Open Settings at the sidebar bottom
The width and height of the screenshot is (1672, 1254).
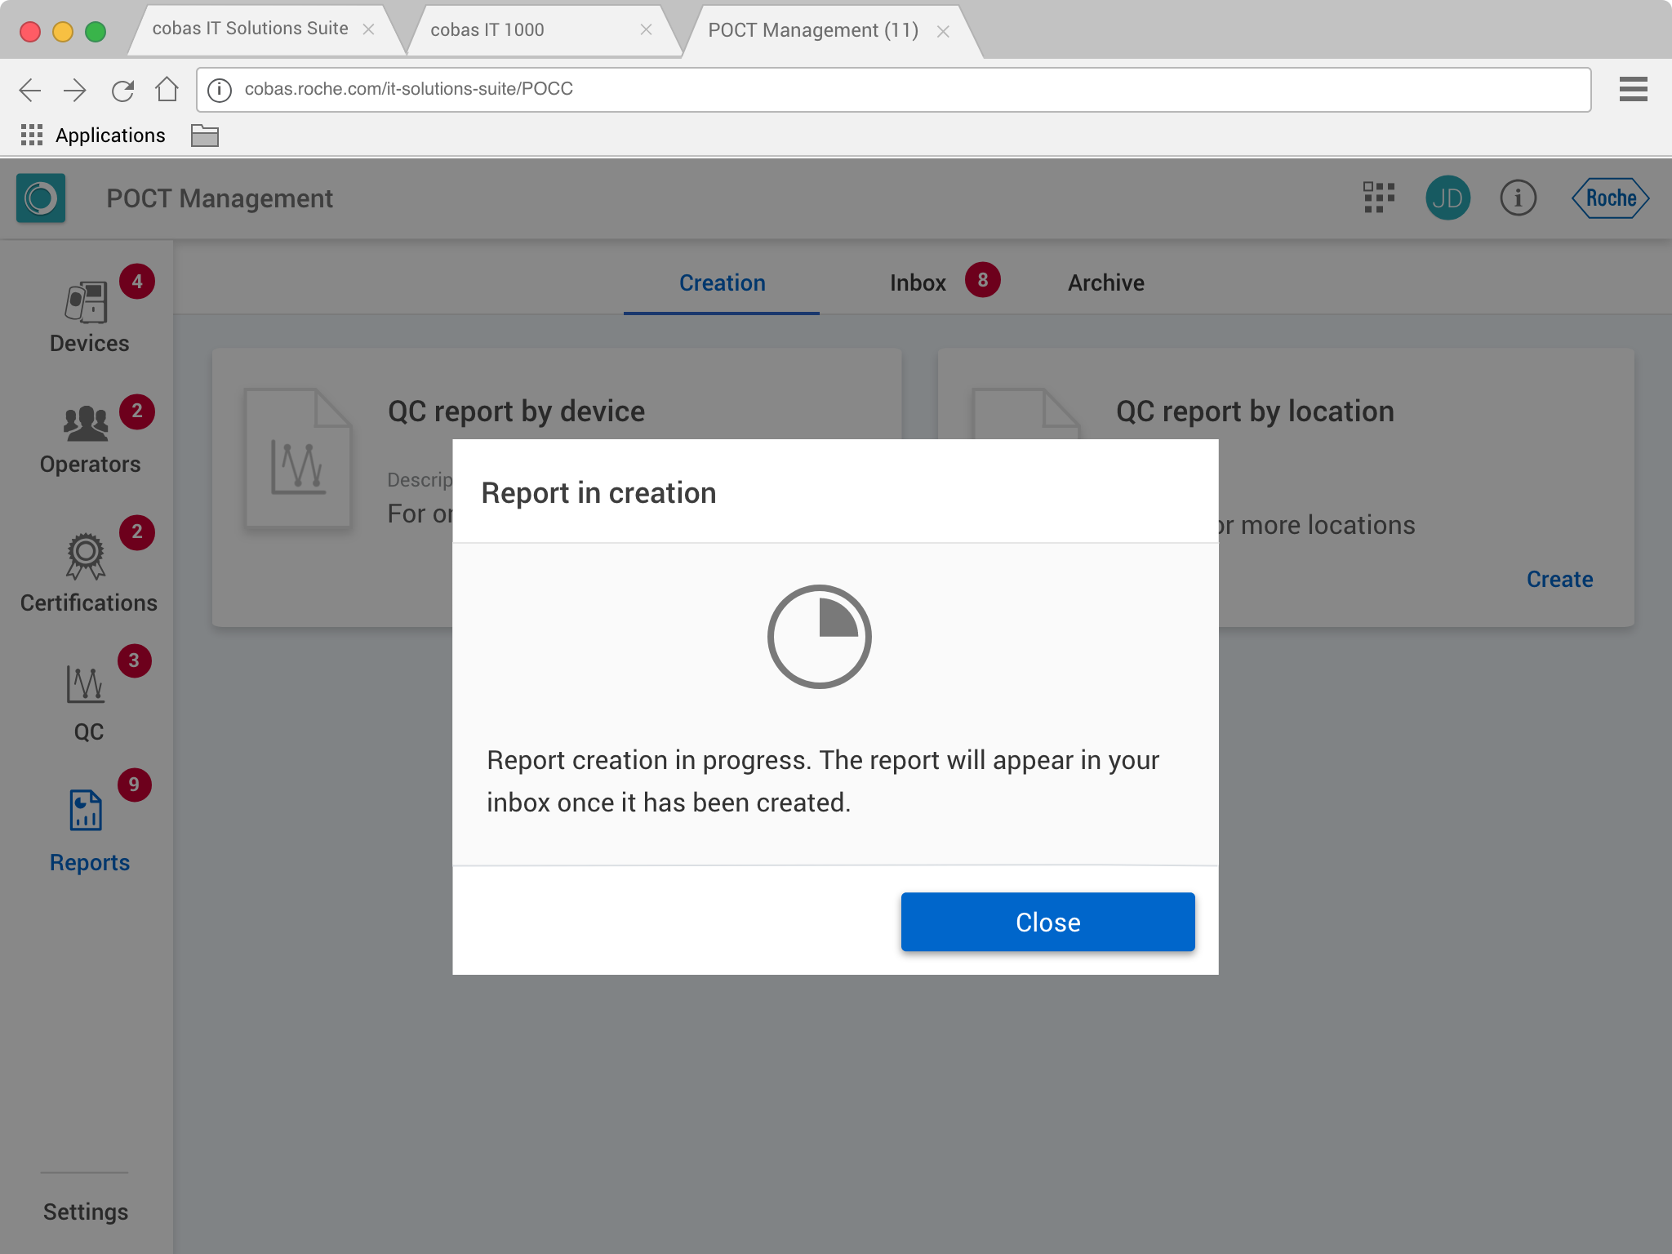click(x=86, y=1212)
